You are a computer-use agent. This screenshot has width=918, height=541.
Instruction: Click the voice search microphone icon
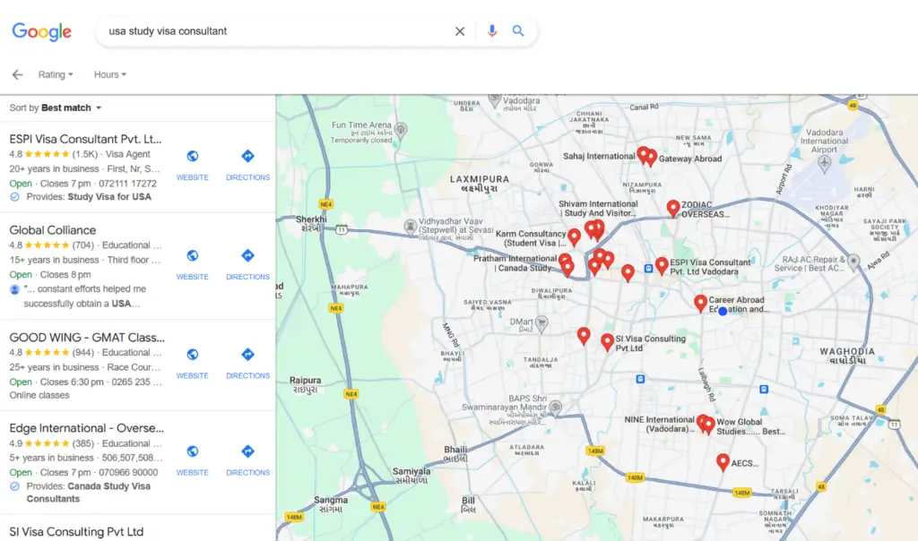tap(491, 30)
